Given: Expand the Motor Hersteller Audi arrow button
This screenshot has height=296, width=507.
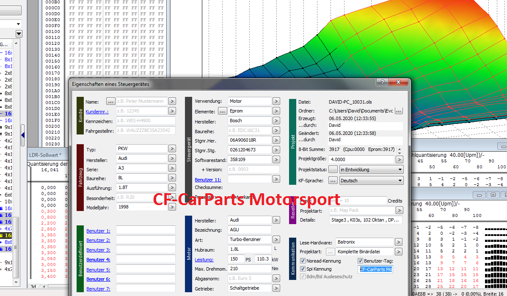Looking at the screenshot, I should [276, 220].
